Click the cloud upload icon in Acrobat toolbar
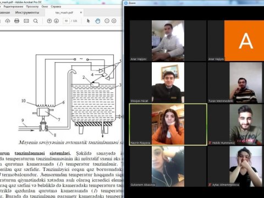The height and width of the screenshot is (198, 264). (8, 21)
